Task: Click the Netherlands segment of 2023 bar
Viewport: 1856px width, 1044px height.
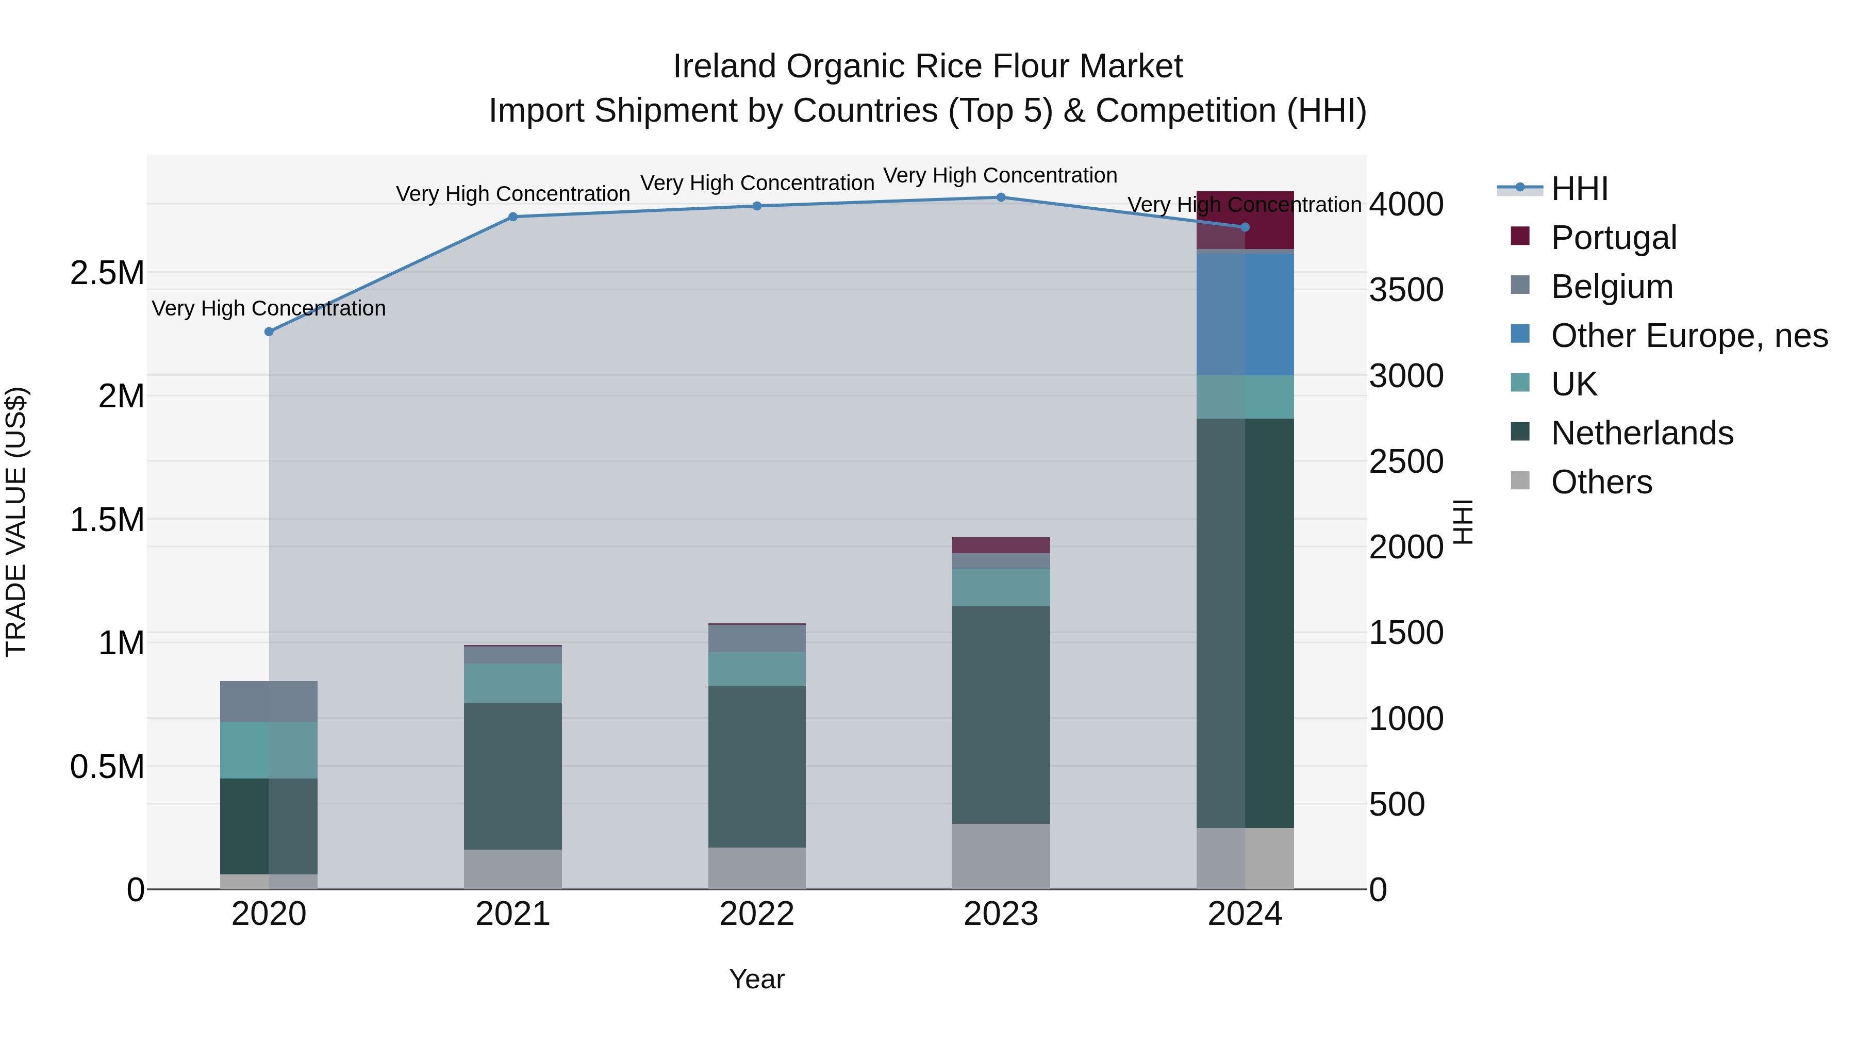Action: tap(1001, 715)
